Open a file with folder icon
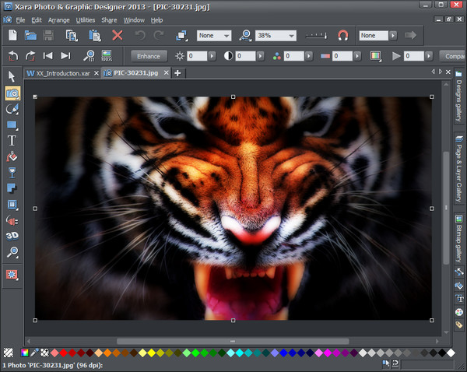 coord(30,36)
